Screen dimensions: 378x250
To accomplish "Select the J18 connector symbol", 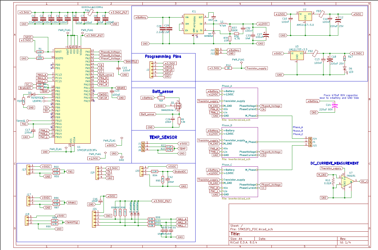I will [27, 220].
